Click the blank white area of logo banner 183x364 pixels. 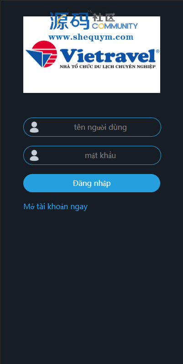(92, 81)
